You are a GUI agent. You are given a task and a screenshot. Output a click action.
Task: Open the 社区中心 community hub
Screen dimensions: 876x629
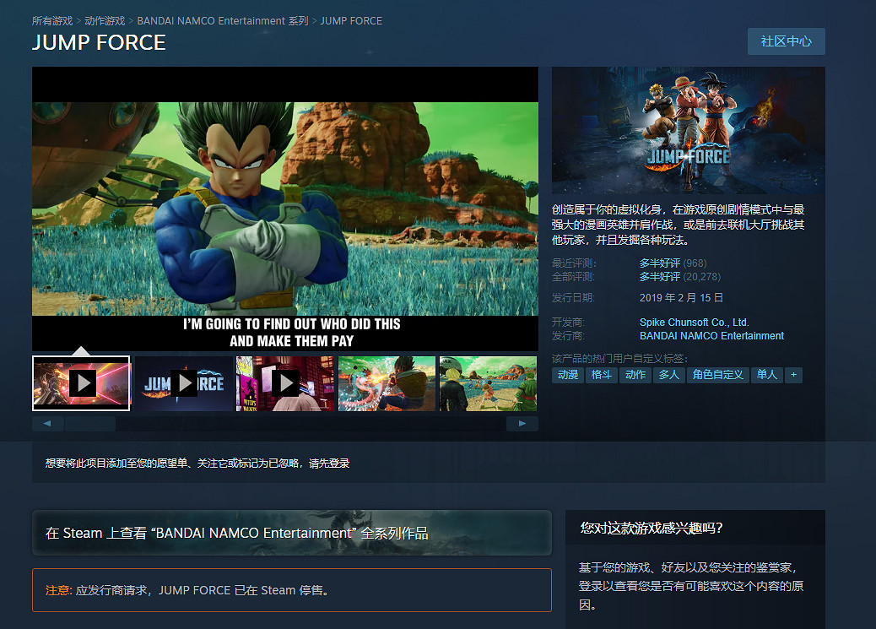(x=786, y=41)
